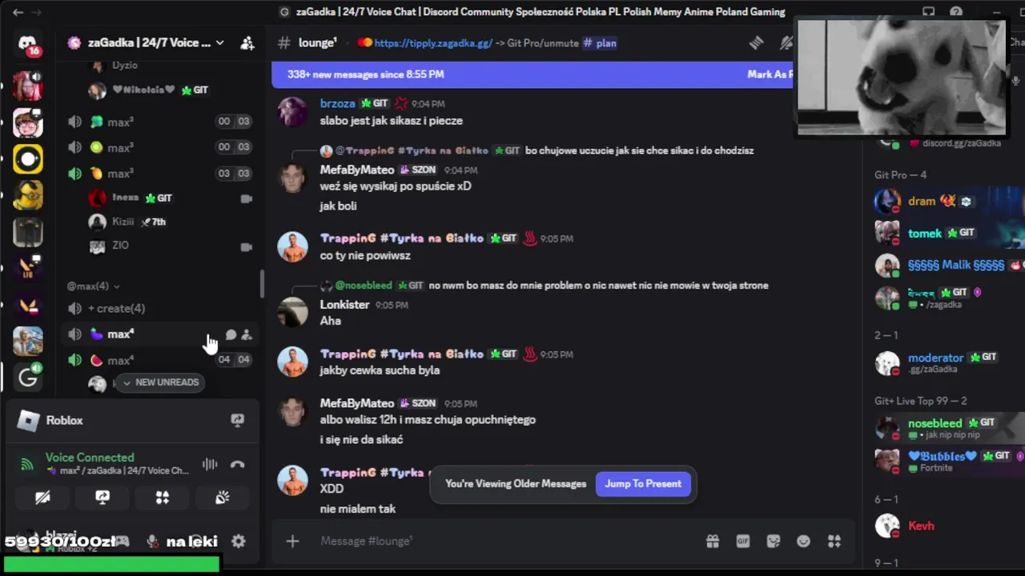Viewport: 1025px width, 576px height.
Task: Disconnect from voice with the hang-up icon
Action: 237,464
